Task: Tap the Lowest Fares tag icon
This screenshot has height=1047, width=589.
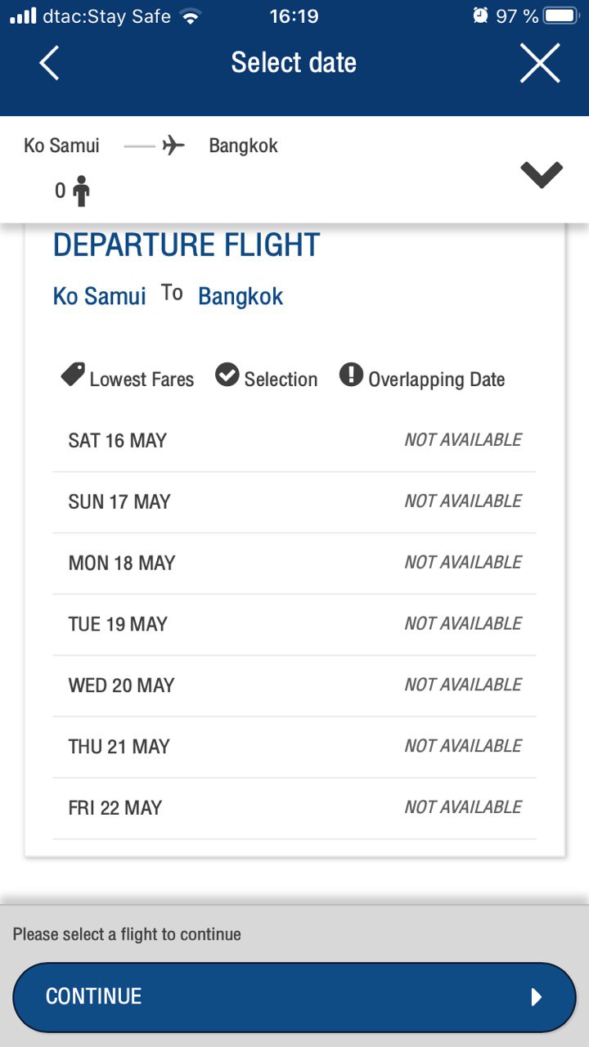Action: pos(73,375)
